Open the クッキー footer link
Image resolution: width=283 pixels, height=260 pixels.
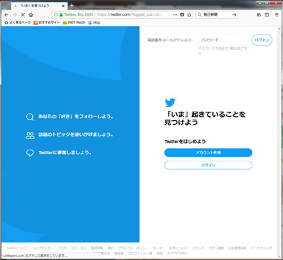click(159, 248)
